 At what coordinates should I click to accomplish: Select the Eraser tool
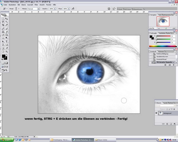click(x=3, y=35)
